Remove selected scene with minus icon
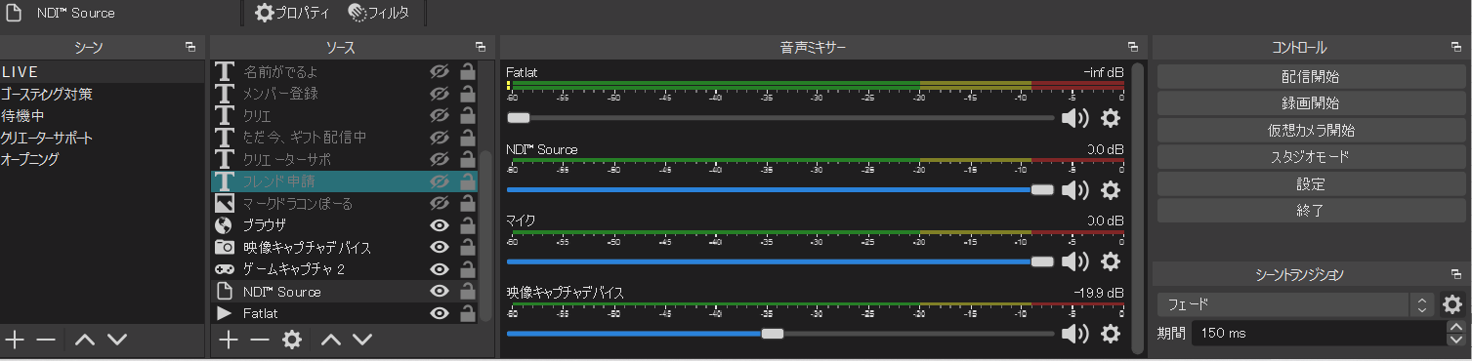Screen dimensions: 1472x361 pos(46,340)
